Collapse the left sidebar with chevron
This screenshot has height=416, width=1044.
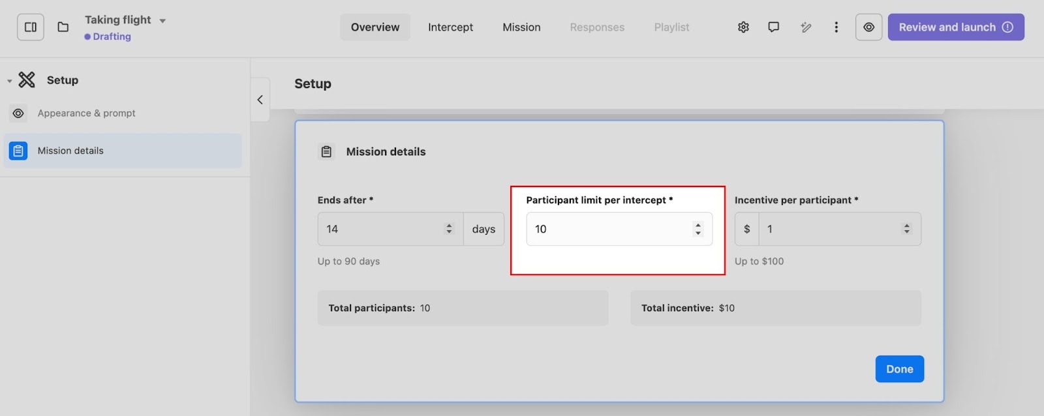(260, 100)
